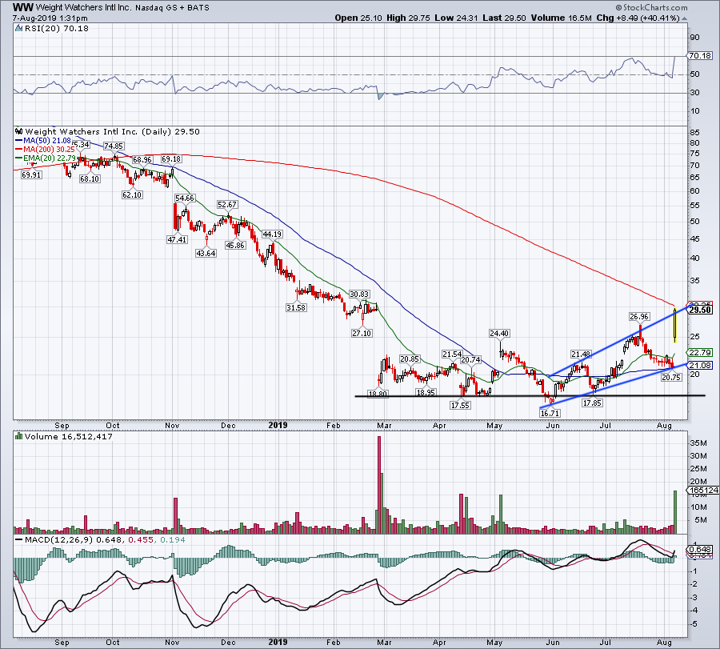Screen dimensions: 720x649
Task: Click the 21.54 price label
Action: point(452,355)
